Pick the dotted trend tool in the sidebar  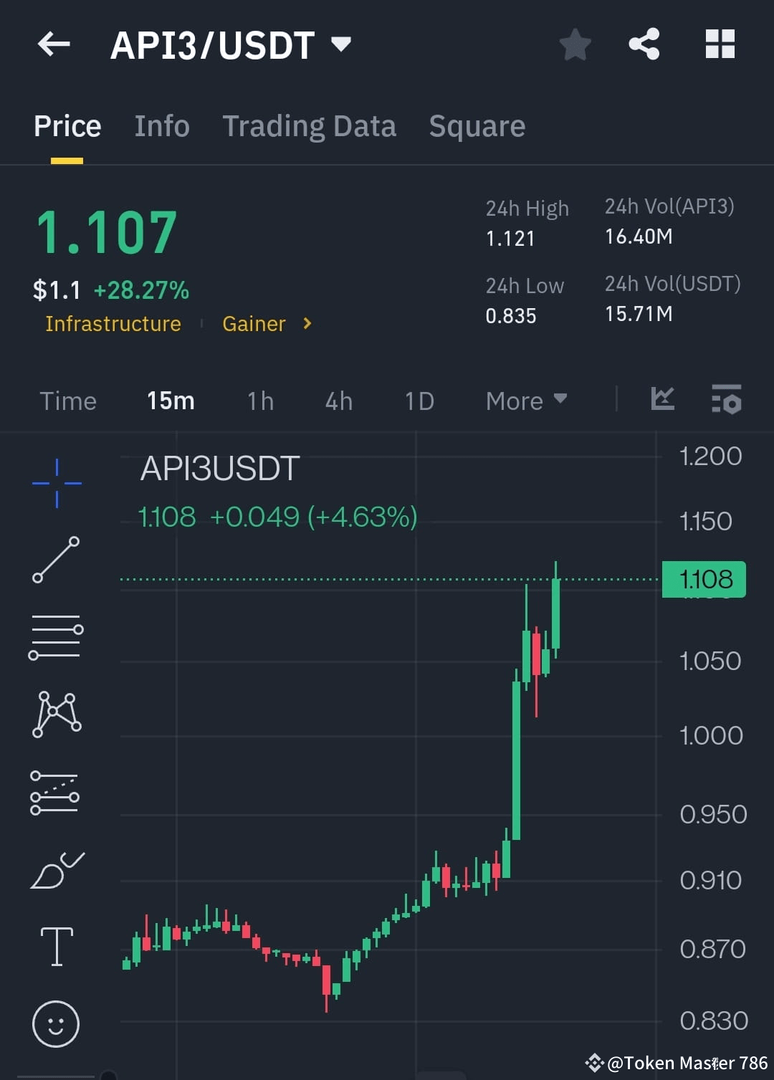tap(56, 791)
